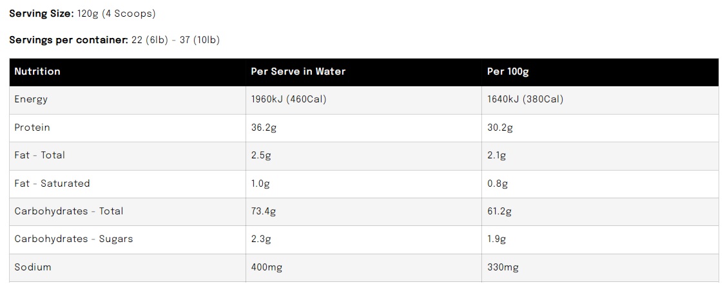Click the 0.8g saturated fat value
This screenshot has width=725, height=291.
click(x=497, y=183)
